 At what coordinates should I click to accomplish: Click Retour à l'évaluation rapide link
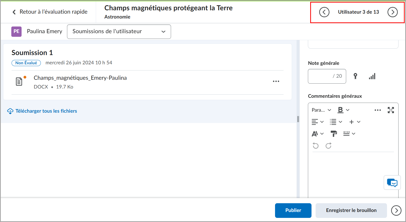click(50, 12)
